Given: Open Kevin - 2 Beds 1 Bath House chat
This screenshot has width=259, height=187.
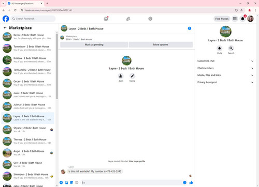Looking at the screenshot, I should tap(28, 37).
